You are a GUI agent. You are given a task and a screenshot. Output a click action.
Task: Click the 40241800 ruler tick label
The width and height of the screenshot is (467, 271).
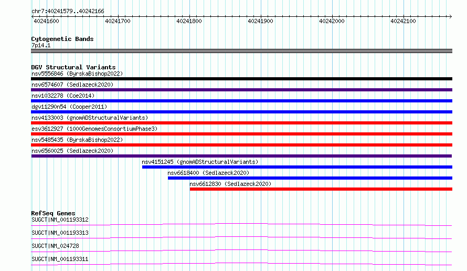(189, 21)
